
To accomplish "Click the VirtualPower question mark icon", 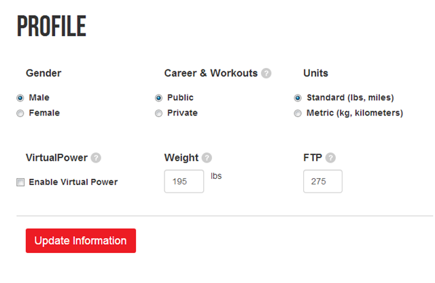I will click(96, 158).
